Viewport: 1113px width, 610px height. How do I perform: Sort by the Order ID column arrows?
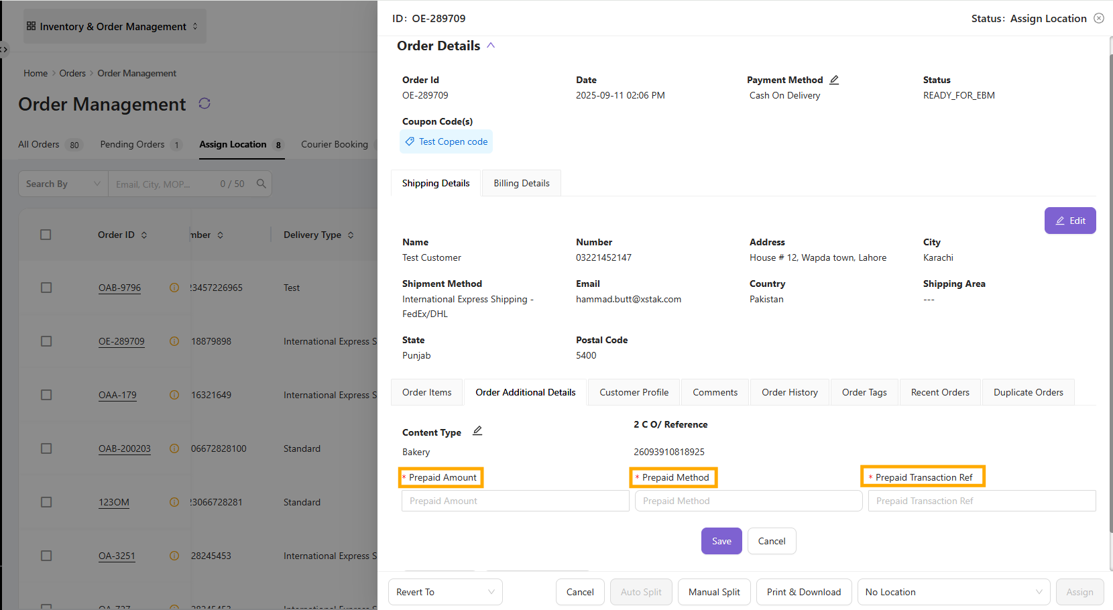pos(144,235)
